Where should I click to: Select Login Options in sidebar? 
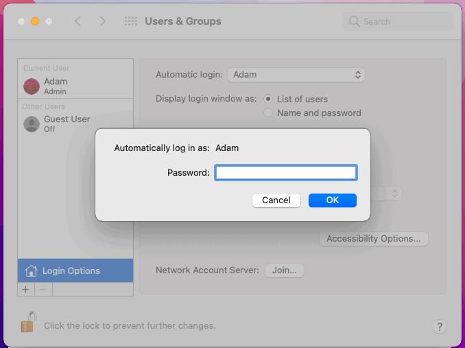75,270
